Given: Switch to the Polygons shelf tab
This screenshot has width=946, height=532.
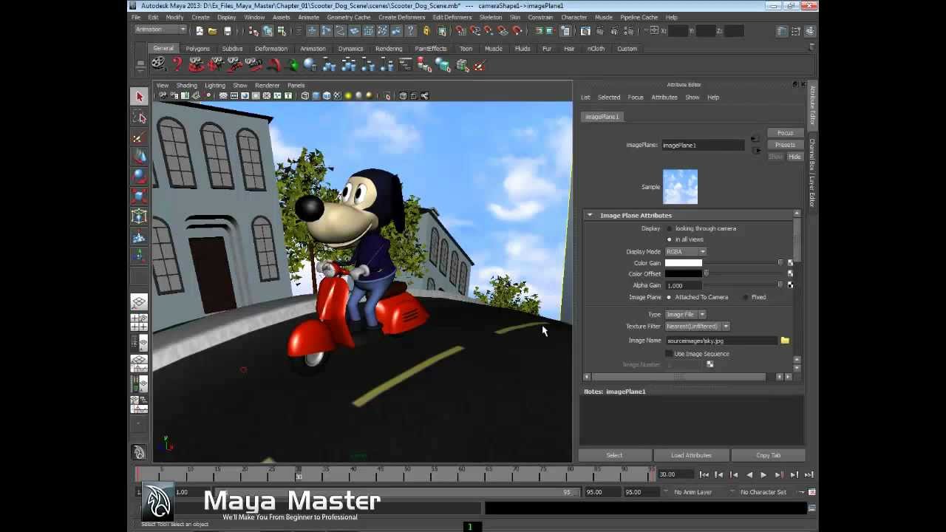Looking at the screenshot, I should tap(197, 49).
